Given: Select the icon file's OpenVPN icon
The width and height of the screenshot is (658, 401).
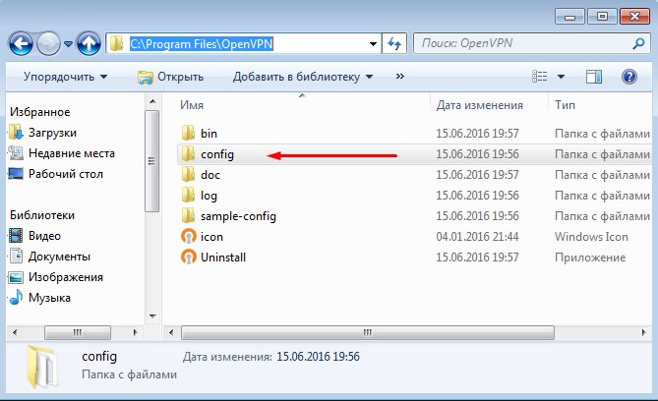Looking at the screenshot, I should [189, 236].
